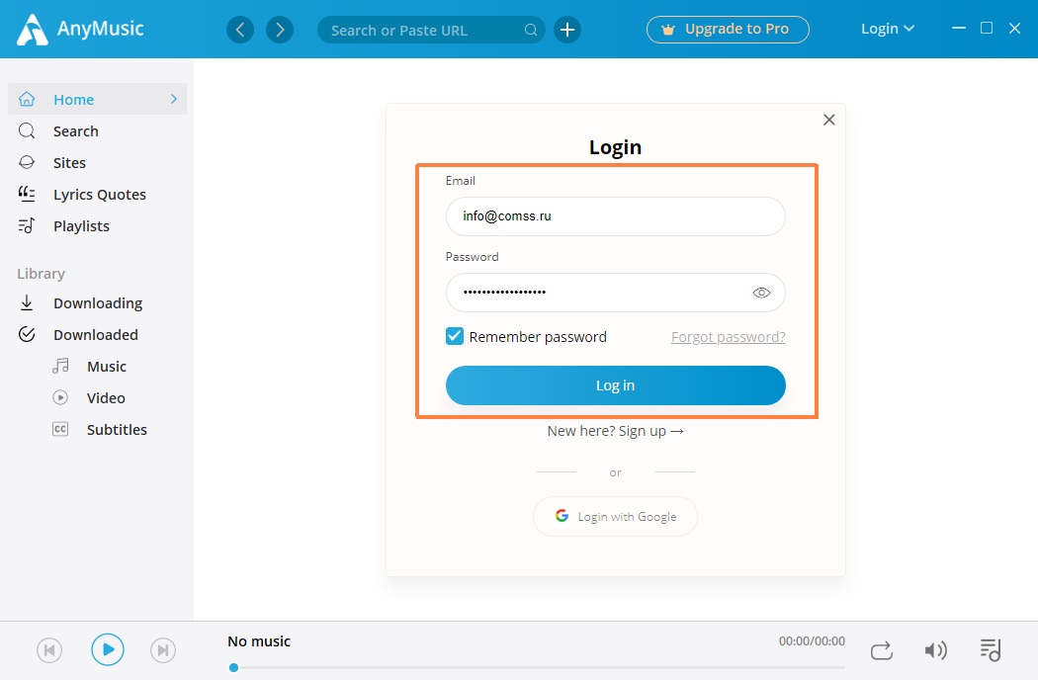
Task: Follow the New here? Sign up link
Action: click(x=616, y=431)
